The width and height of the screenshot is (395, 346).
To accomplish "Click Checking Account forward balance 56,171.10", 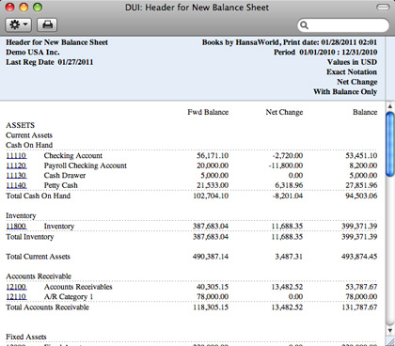I will tap(213, 156).
